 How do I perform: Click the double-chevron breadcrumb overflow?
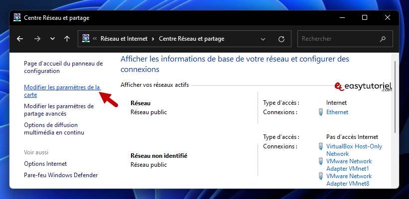click(95, 39)
